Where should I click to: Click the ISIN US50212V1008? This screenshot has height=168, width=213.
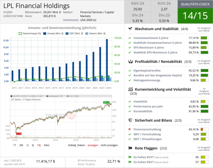pos(13,16)
